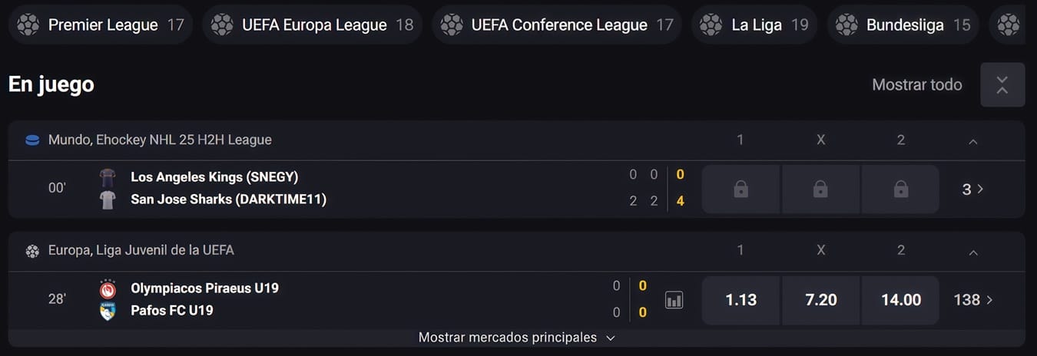Click the Olympiacos Piraeus U19 team crest
Viewport: 1037px width, 356px height.
click(x=108, y=289)
